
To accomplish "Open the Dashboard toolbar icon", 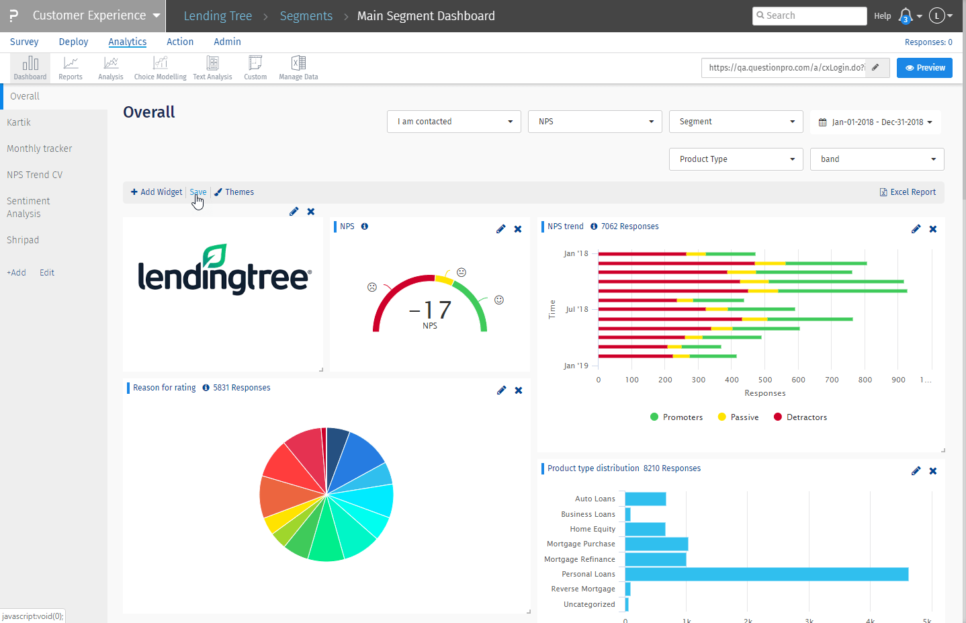I will pyautogui.click(x=30, y=68).
